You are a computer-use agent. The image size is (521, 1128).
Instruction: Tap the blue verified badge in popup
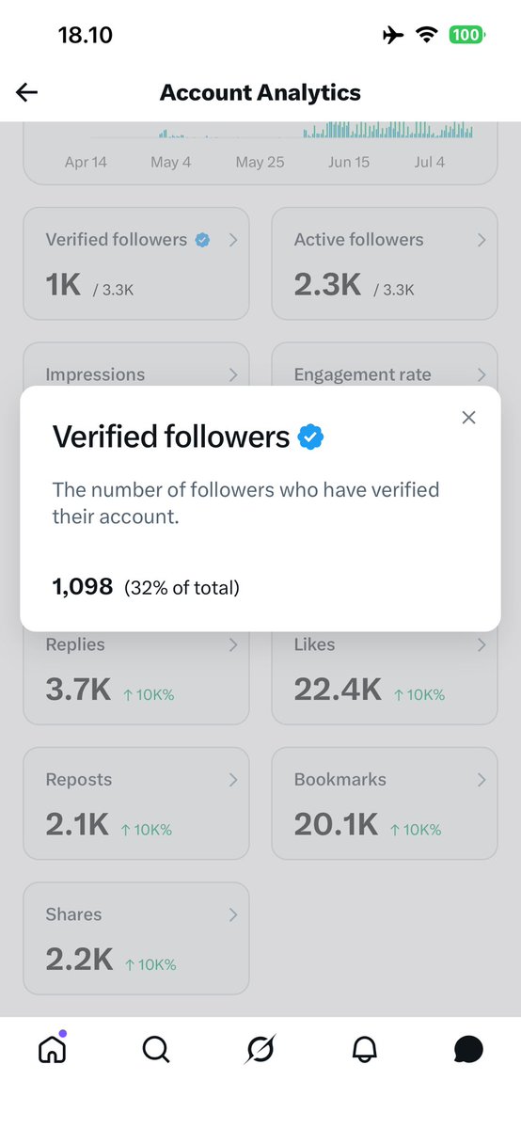311,437
